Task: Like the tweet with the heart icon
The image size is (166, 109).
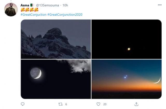Action: click(x=98, y=104)
